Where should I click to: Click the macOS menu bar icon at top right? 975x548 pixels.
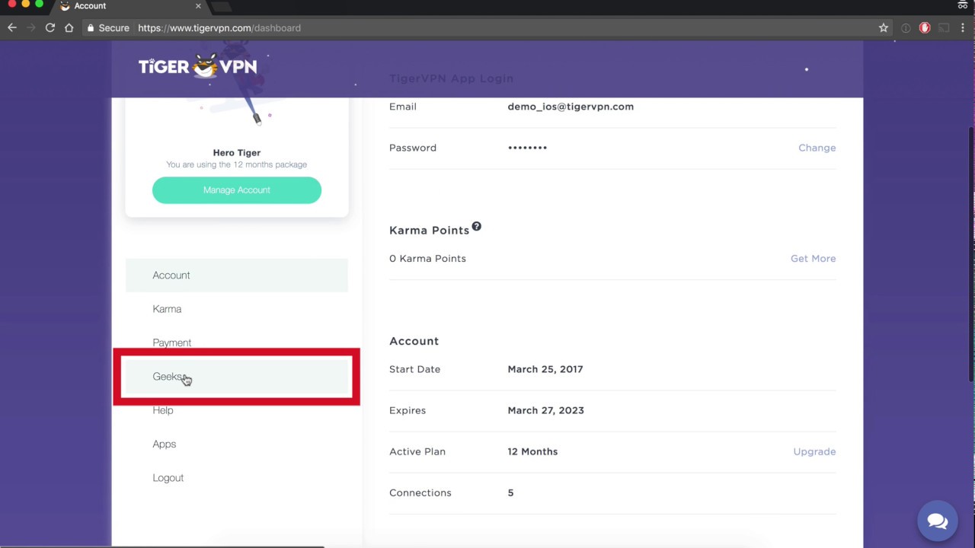[963, 5]
